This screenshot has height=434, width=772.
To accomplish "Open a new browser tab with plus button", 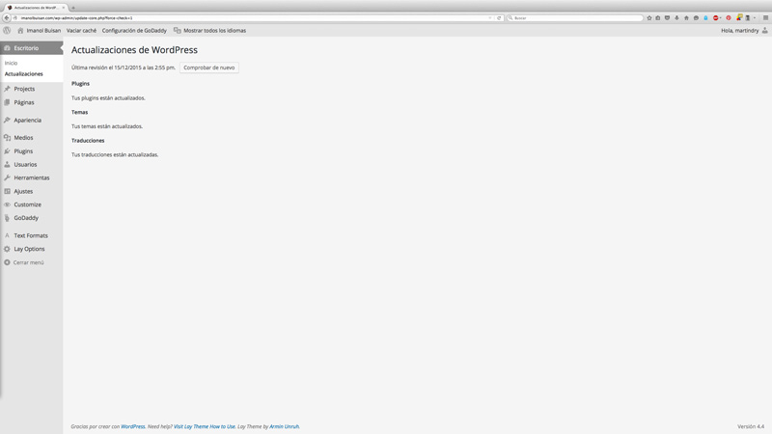I will [x=73, y=7].
